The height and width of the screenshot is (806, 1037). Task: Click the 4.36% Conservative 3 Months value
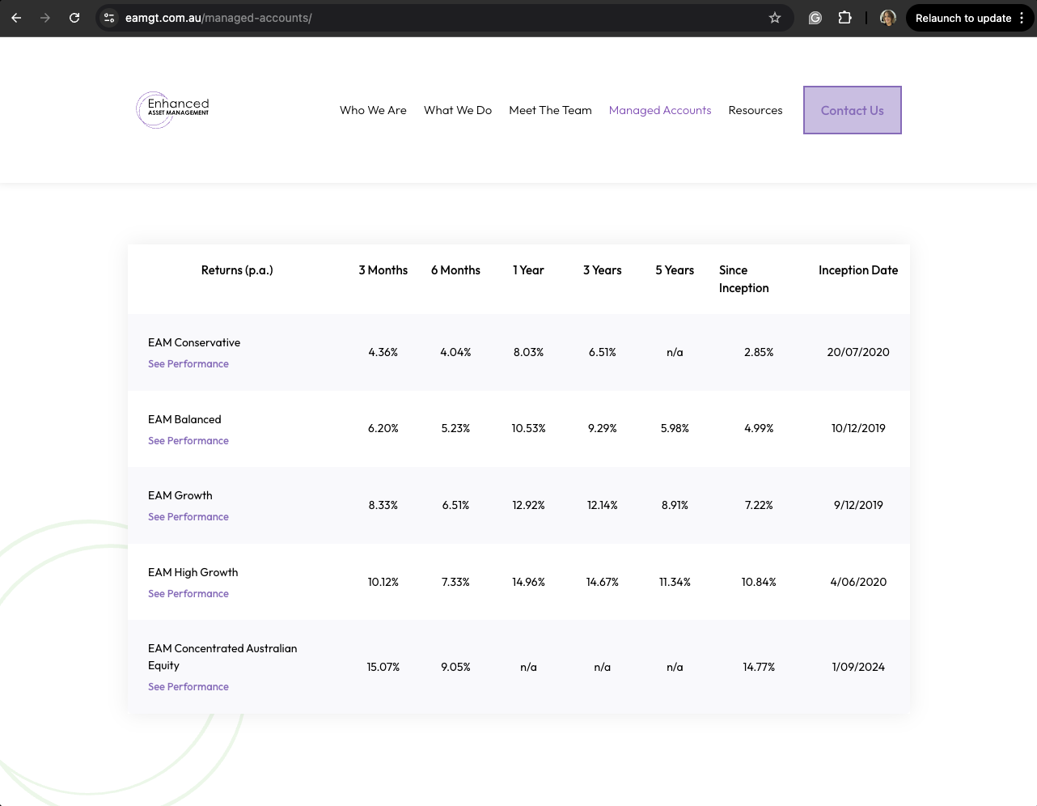point(383,353)
